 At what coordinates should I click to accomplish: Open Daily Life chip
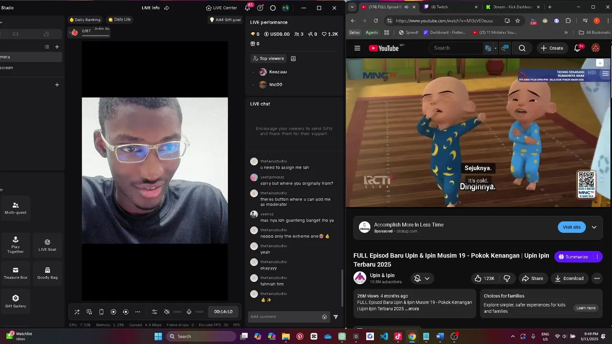tap(120, 20)
